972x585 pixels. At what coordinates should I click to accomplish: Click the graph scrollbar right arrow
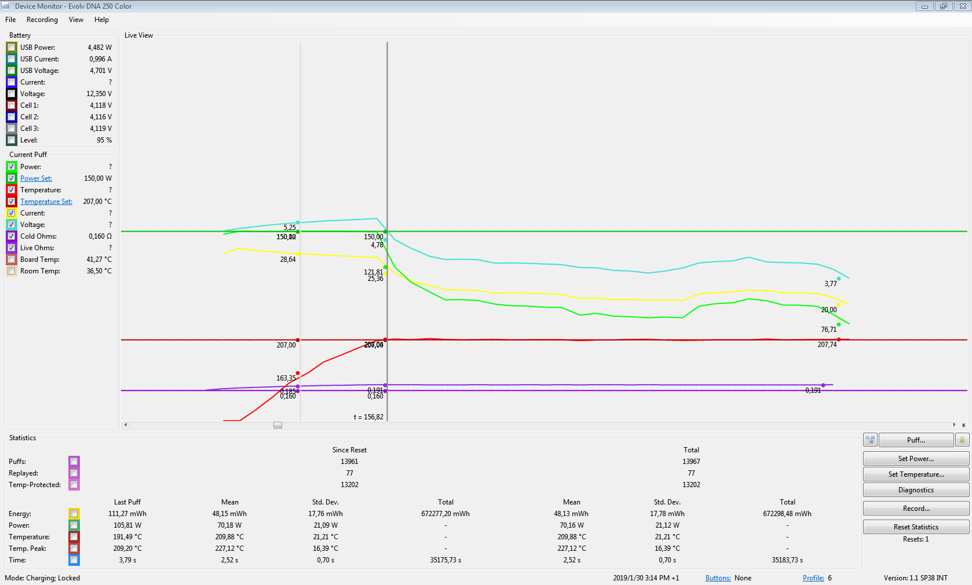coord(954,425)
